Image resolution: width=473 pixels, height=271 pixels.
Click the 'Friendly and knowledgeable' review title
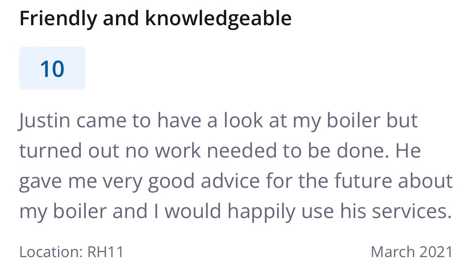[155, 18]
